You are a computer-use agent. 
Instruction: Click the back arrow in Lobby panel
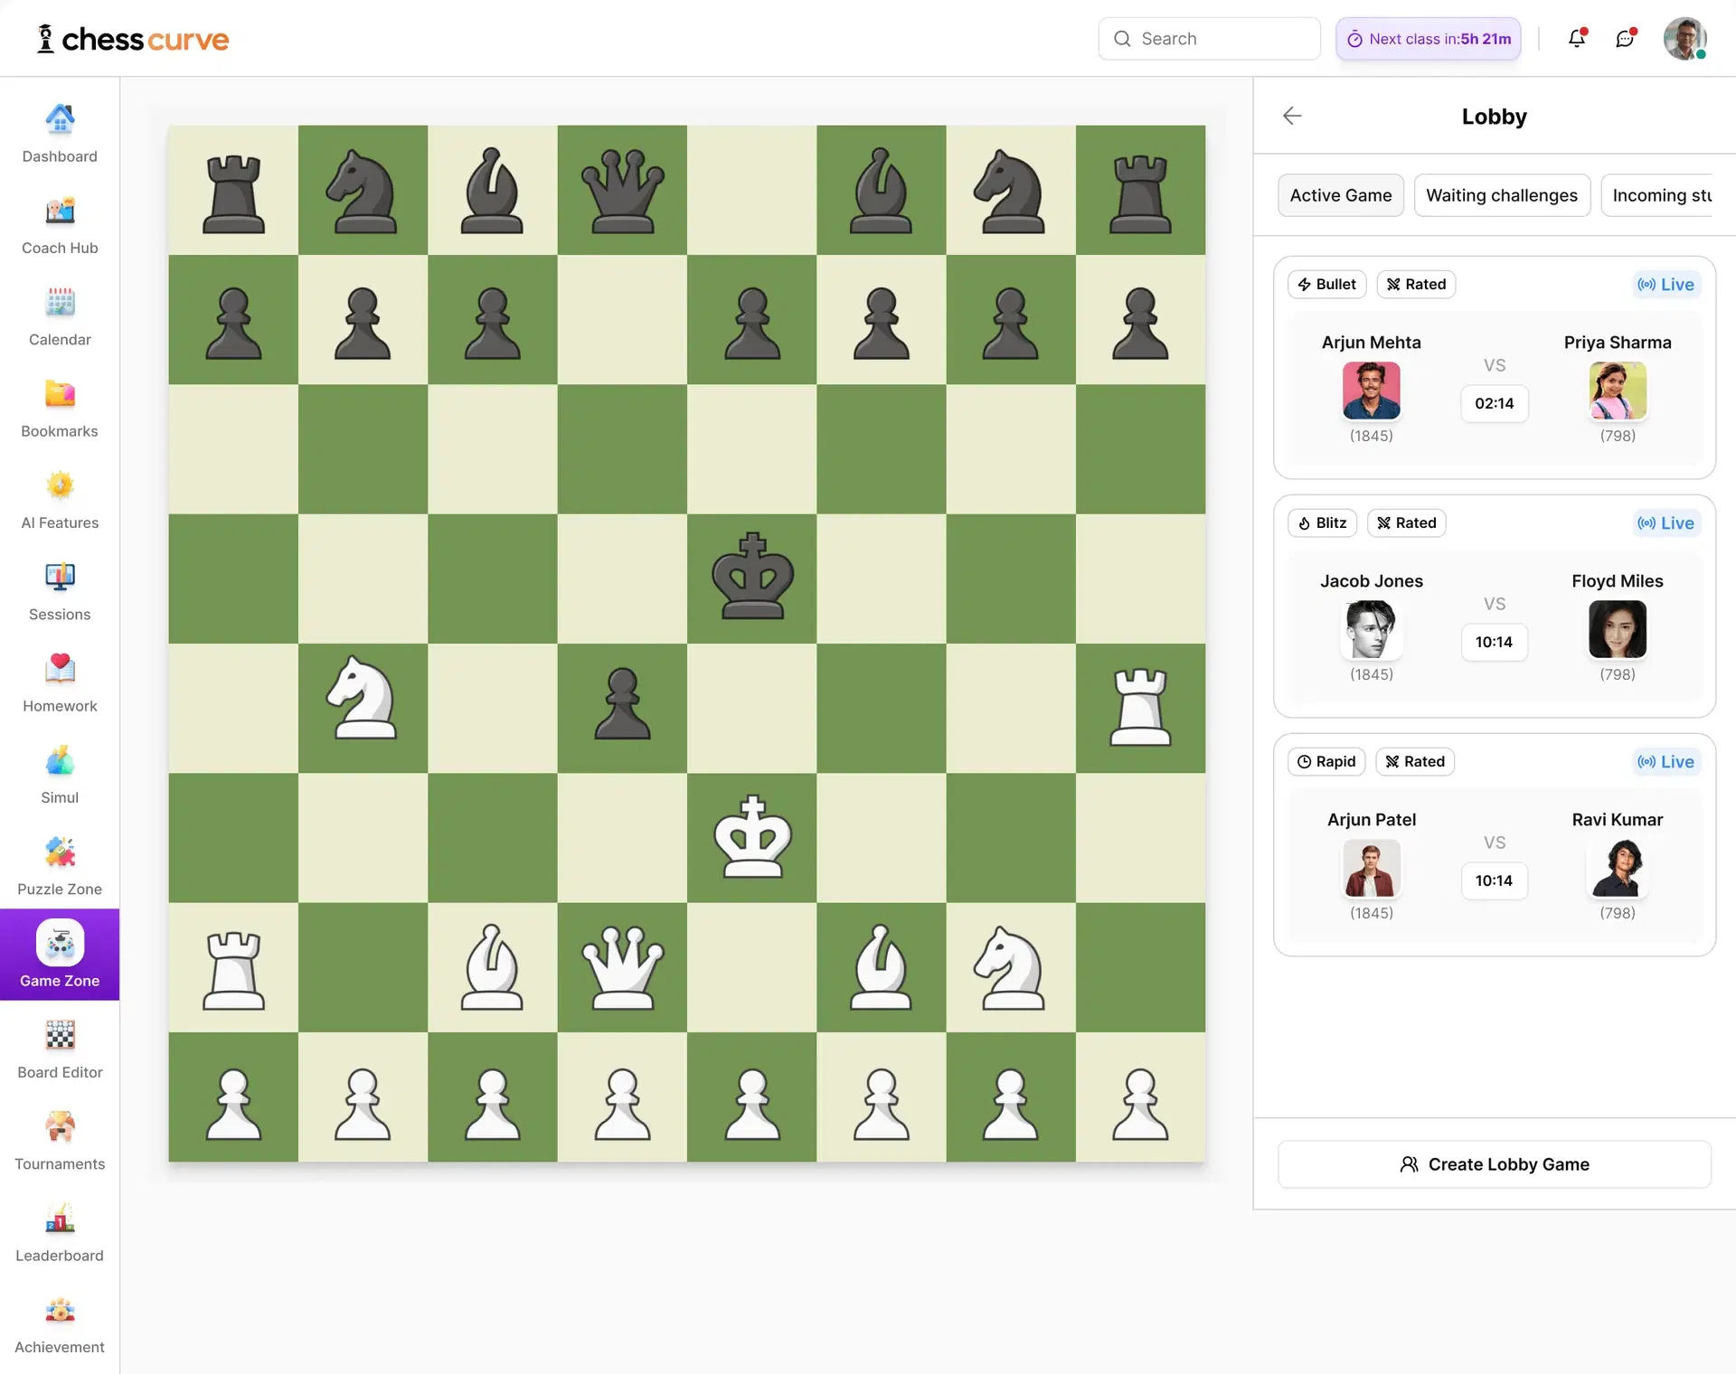pos(1292,116)
